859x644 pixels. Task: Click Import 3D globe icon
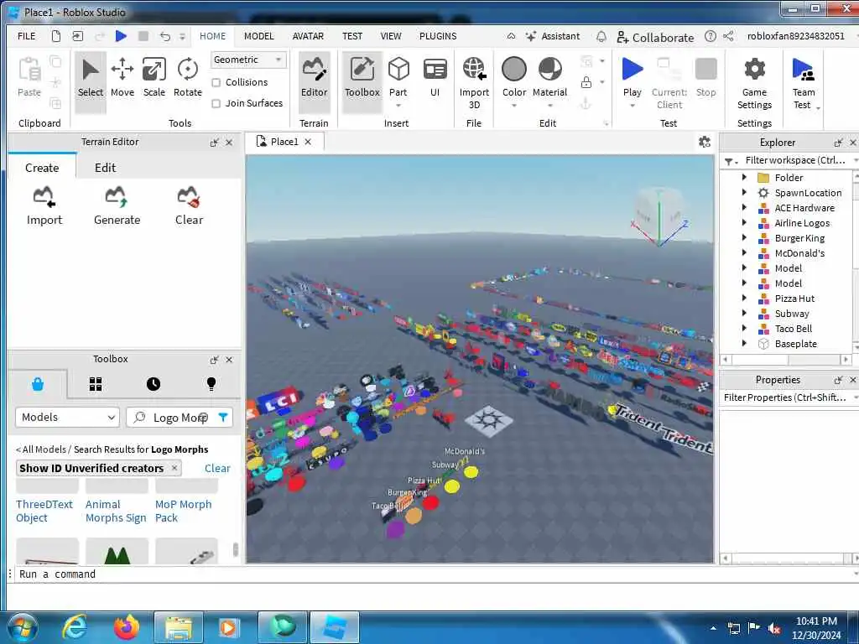click(474, 69)
